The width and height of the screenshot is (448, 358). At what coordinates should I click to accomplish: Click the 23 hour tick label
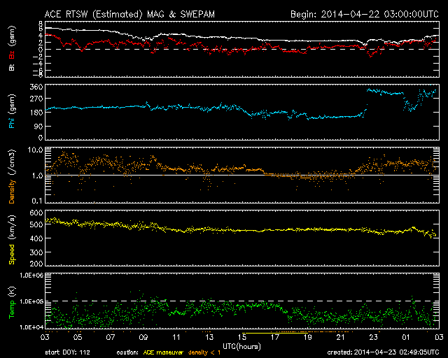click(x=373, y=338)
